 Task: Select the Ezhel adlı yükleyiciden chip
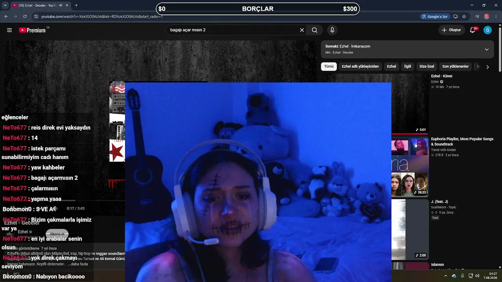(x=360, y=67)
